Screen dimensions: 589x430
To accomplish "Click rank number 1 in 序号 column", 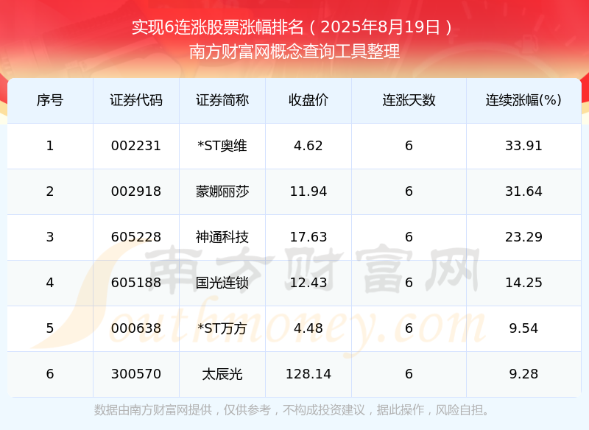I will [x=50, y=146].
